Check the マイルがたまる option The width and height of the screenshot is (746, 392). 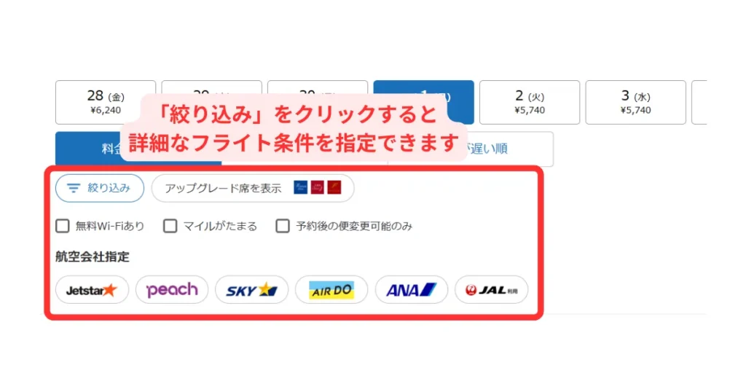click(170, 226)
